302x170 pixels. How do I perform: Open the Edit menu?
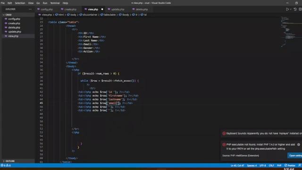[9, 3]
